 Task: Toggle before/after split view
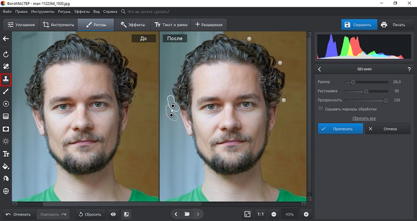[127, 214]
